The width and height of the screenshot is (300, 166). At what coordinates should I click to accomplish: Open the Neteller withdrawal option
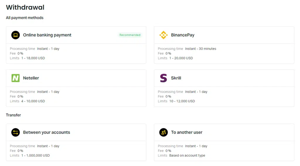point(76,88)
